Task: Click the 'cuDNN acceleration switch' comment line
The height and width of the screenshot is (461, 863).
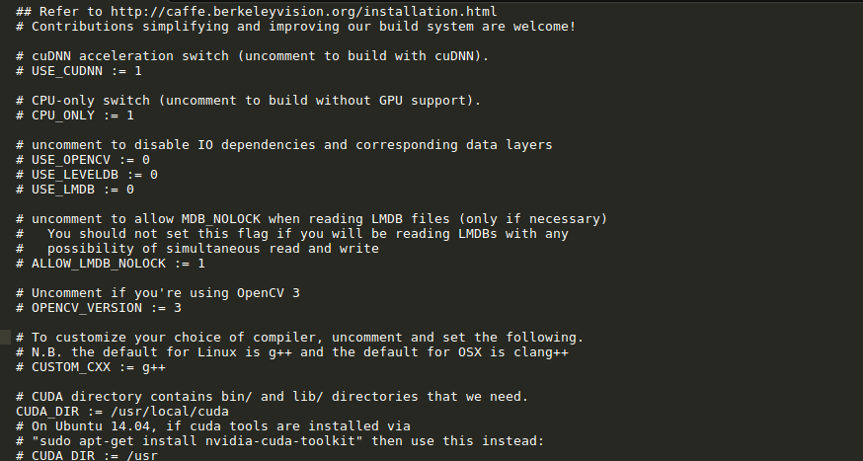Action: pyautogui.click(x=253, y=56)
